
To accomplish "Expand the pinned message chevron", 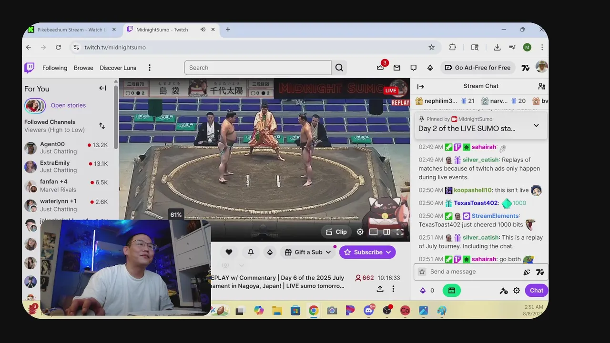I will click(536, 126).
